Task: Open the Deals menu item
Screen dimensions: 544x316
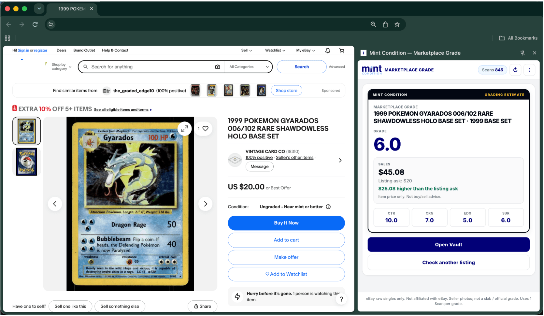Action: tap(61, 50)
